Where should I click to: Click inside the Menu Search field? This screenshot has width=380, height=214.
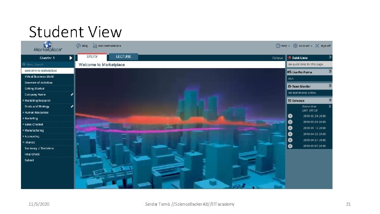click(47, 64)
